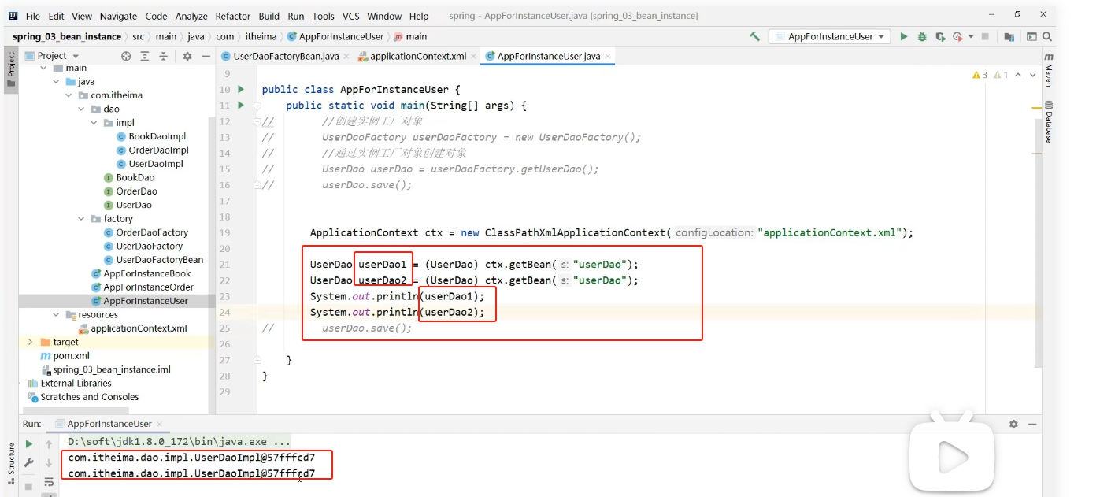Screen dimensions: 1100x497
Task: Open the Project view selector dropdown
Action: tap(54, 56)
